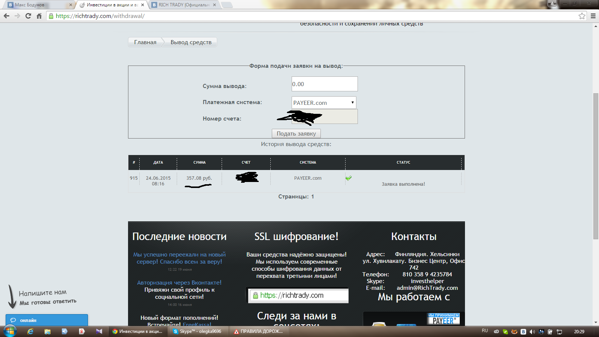
Task: Open the Авторизация через Вконтакте! news link
Action: click(179, 282)
